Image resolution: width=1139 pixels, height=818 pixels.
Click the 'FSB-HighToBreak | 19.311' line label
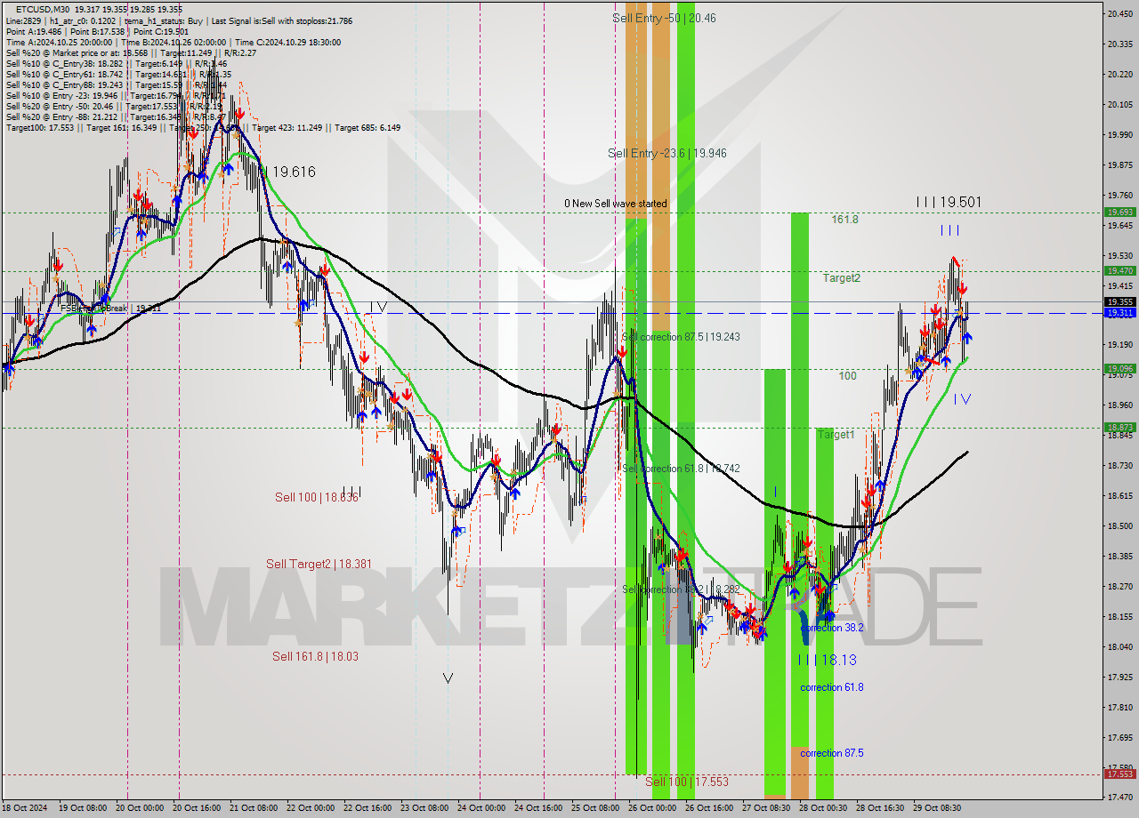tap(110, 309)
